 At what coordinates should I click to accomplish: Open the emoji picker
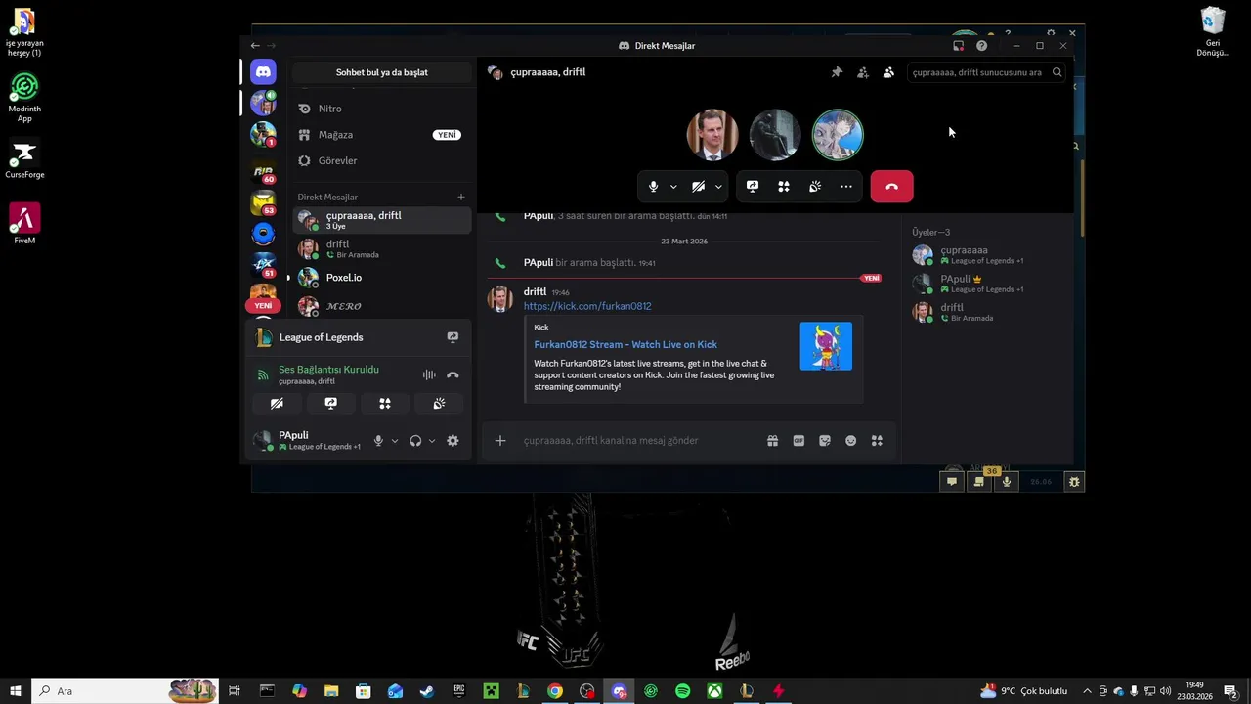[850, 441]
